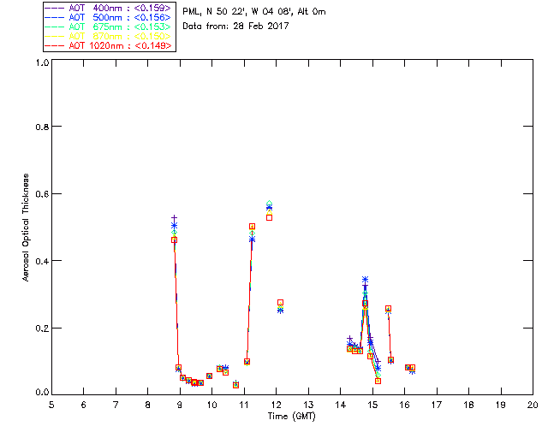
Task: Click the 'Data from: 28 Feb 2017' text
Action: click(x=235, y=27)
